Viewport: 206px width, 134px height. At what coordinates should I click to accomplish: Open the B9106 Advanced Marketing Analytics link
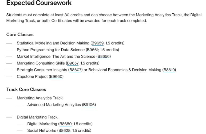point(89,105)
